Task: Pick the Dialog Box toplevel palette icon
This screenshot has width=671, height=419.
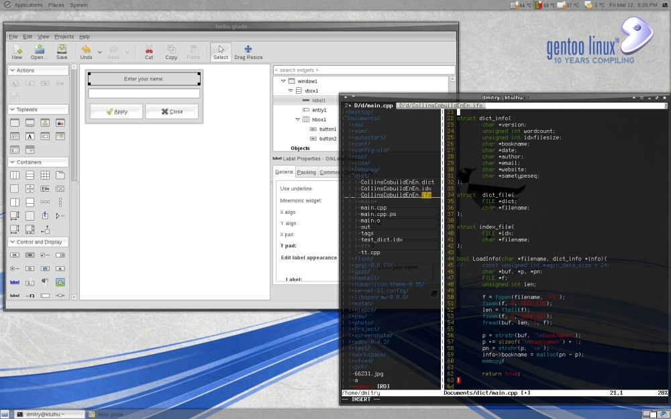Action: [30, 123]
